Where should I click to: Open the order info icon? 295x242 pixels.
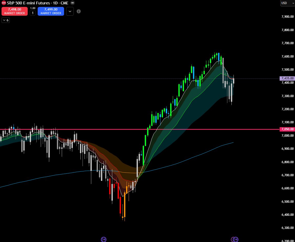point(79,11)
